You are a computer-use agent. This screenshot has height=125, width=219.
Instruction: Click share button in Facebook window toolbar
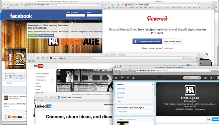(x=17, y=5)
